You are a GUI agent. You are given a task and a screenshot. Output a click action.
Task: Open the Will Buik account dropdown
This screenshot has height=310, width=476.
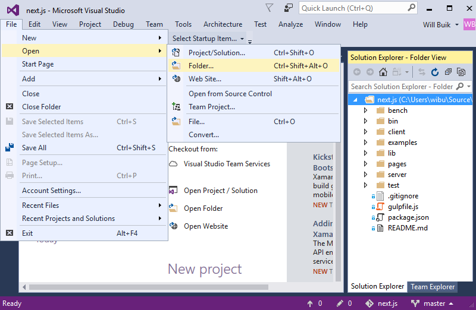point(440,24)
